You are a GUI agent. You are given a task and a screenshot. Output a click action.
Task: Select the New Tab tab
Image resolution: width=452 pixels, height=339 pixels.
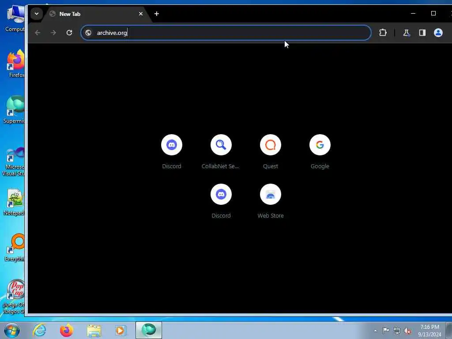(96, 14)
